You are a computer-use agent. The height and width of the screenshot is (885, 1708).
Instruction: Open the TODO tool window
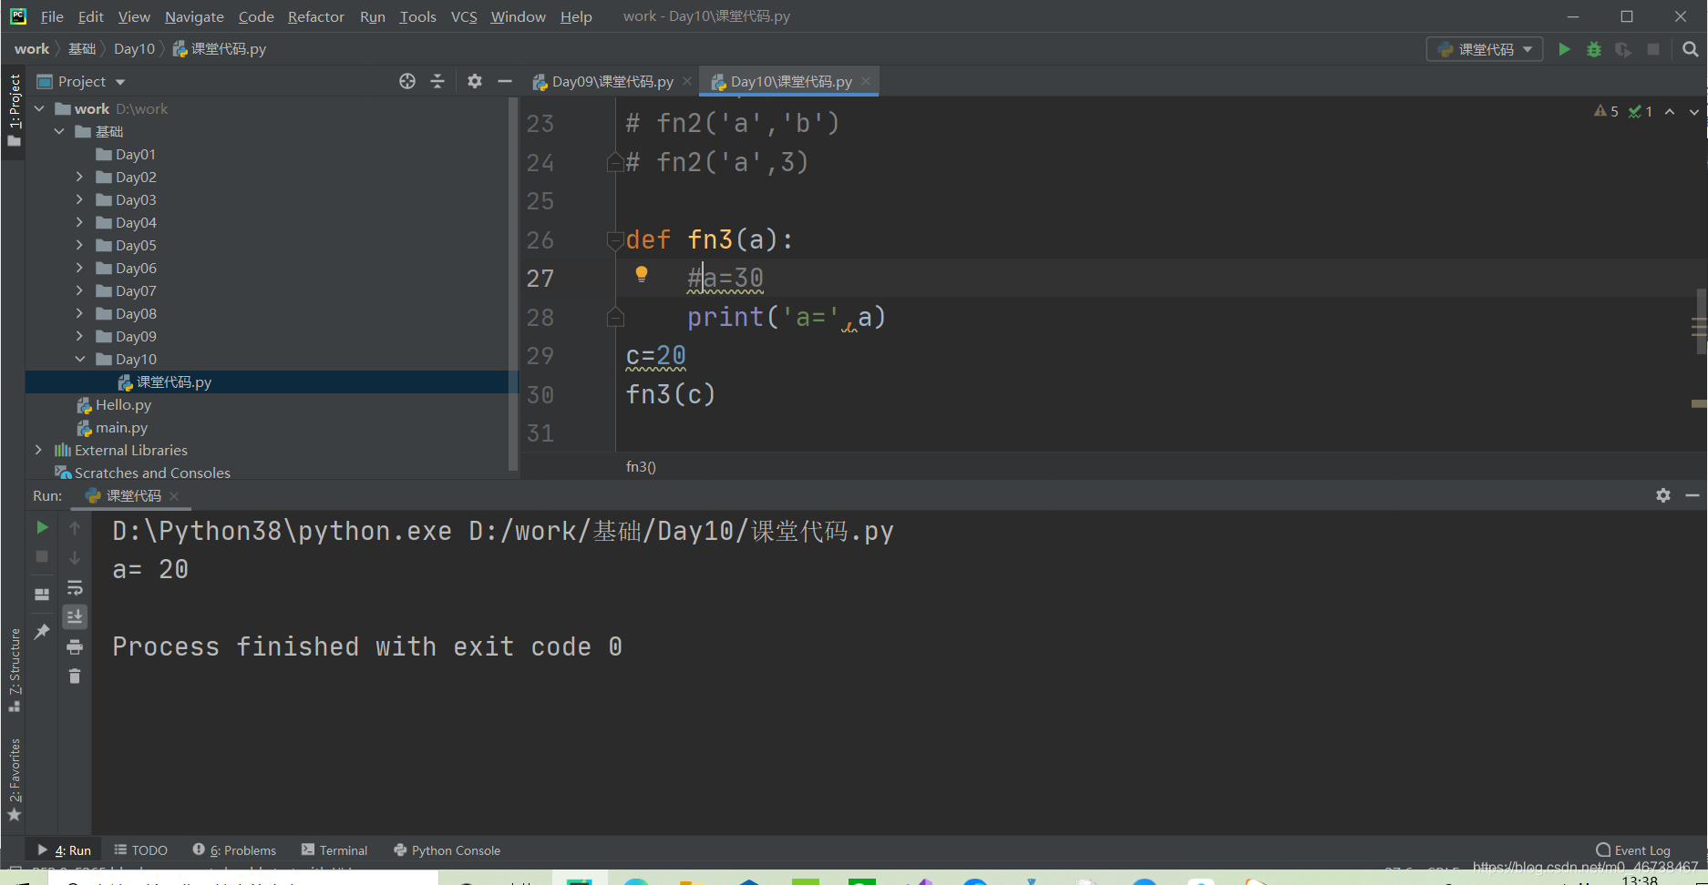click(x=141, y=850)
